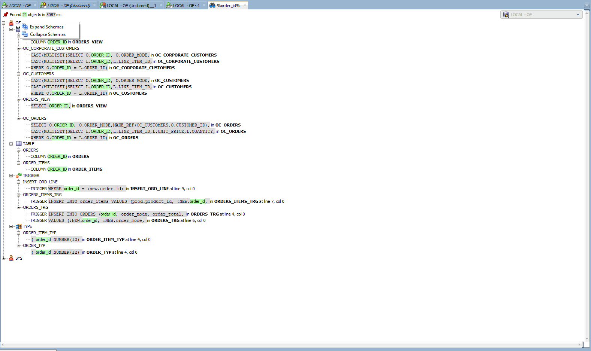Collapse the TYPE node
Viewport: 591px width, 351px height.
pyautogui.click(x=11, y=226)
